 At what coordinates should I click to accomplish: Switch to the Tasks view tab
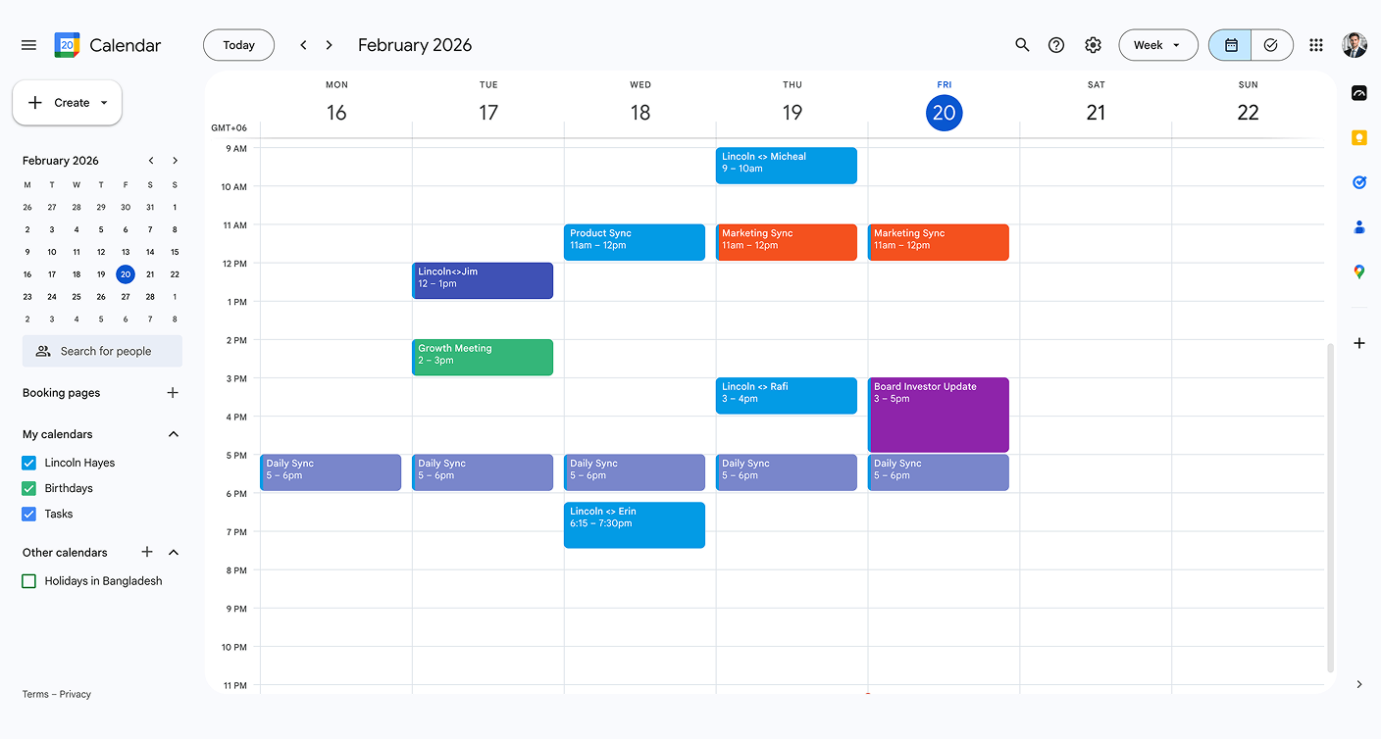pyautogui.click(x=1272, y=45)
